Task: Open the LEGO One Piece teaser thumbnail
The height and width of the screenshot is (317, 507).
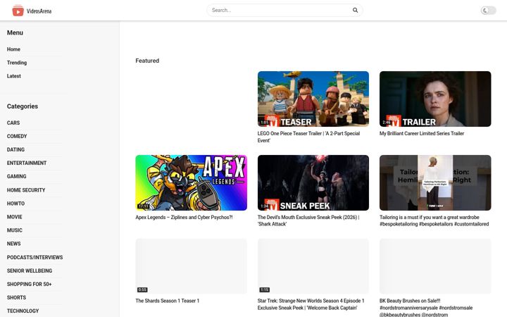Action: coord(313,99)
